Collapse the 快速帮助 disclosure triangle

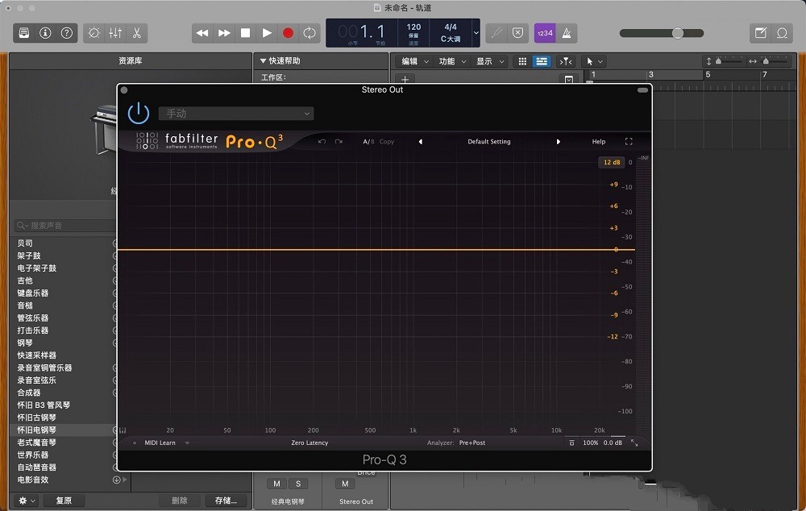click(x=264, y=60)
